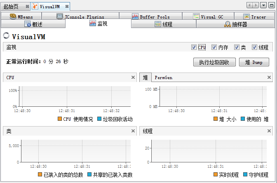Select the 堆 heap subtab
277x183 pixels.
pyautogui.click(x=146, y=77)
